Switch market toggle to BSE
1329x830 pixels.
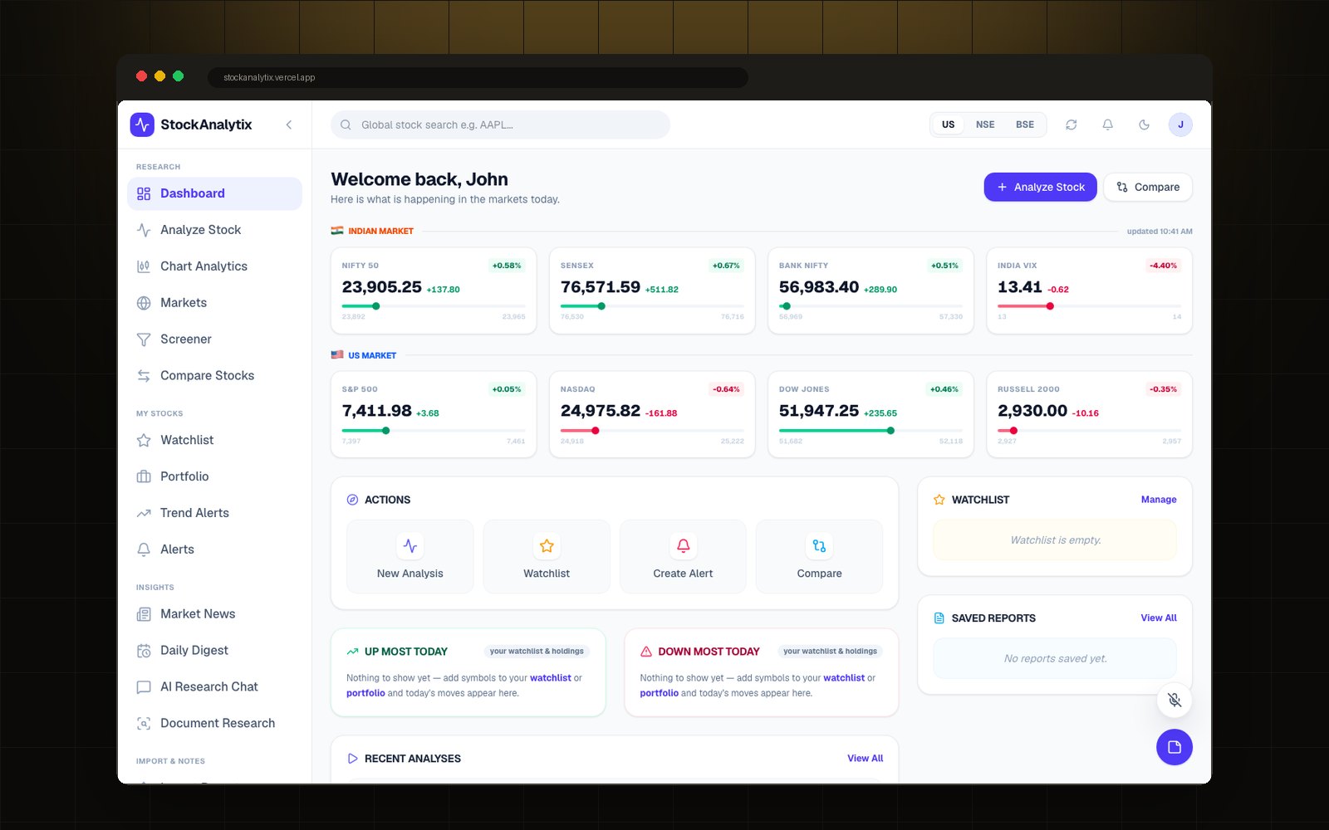point(1025,124)
